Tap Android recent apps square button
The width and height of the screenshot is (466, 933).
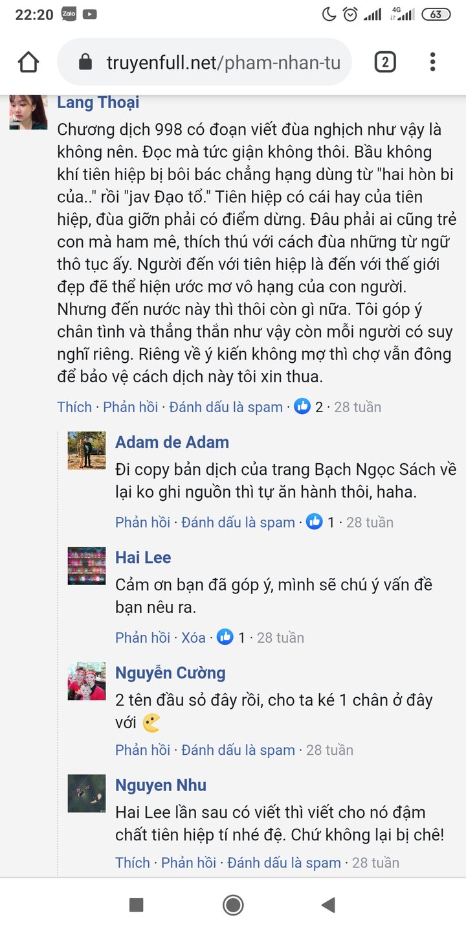(136, 905)
